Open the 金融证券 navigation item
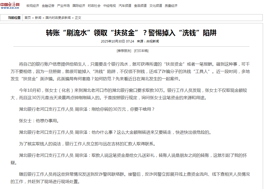This screenshot has height=189, width=273. click(48, 6)
